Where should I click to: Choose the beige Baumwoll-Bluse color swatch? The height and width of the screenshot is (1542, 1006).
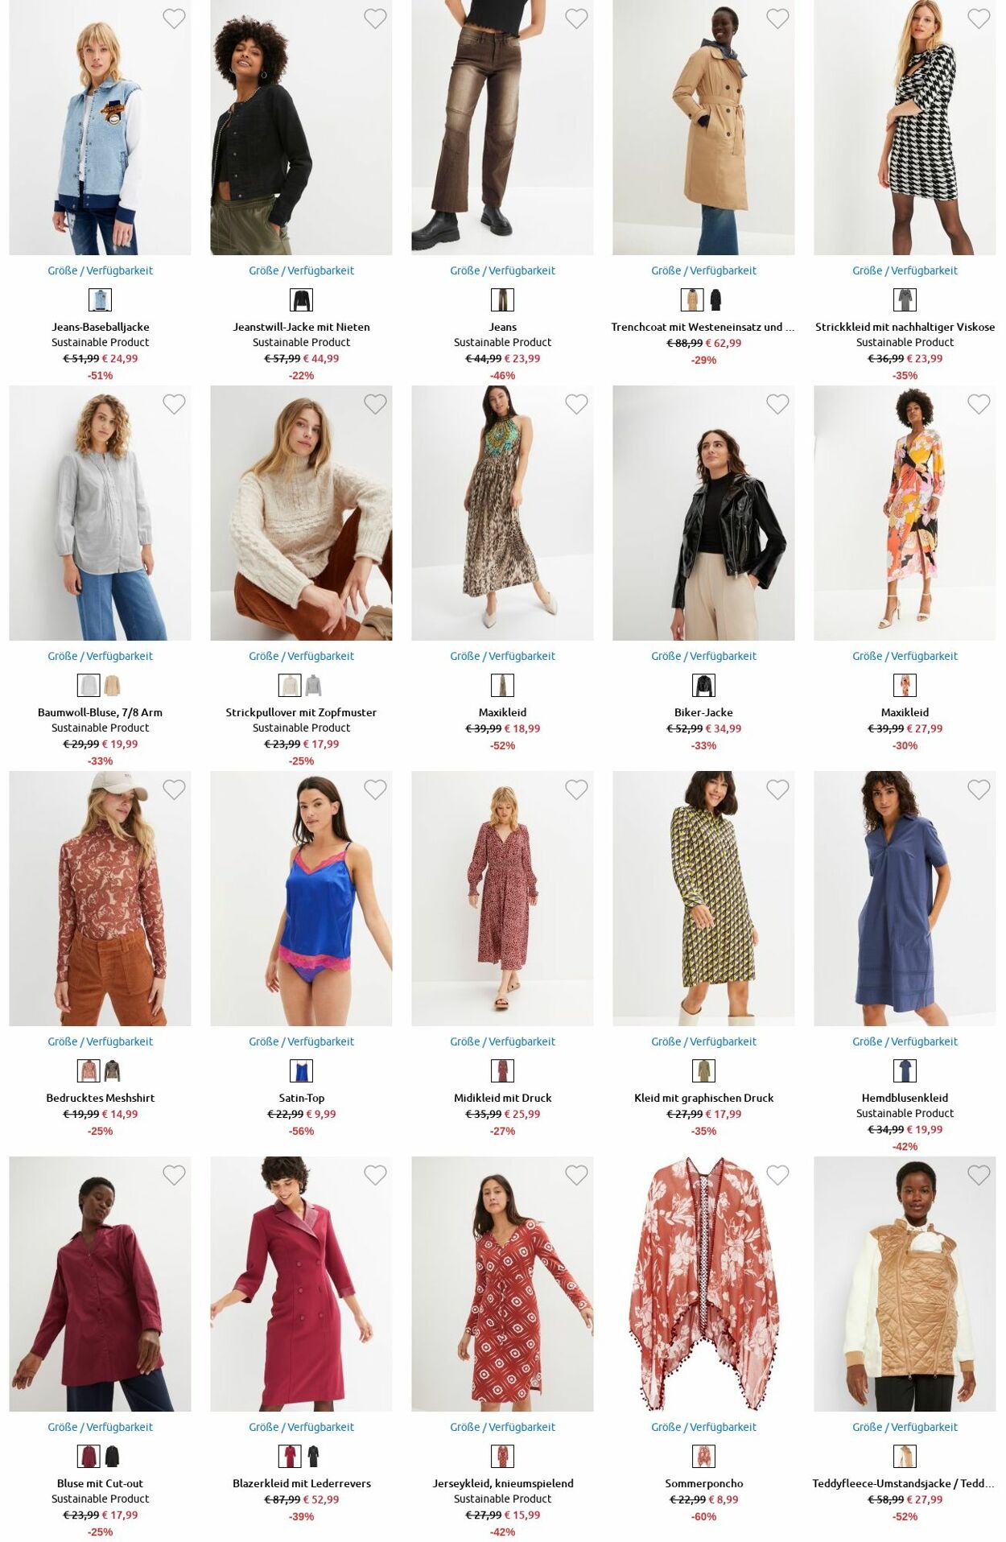click(112, 686)
